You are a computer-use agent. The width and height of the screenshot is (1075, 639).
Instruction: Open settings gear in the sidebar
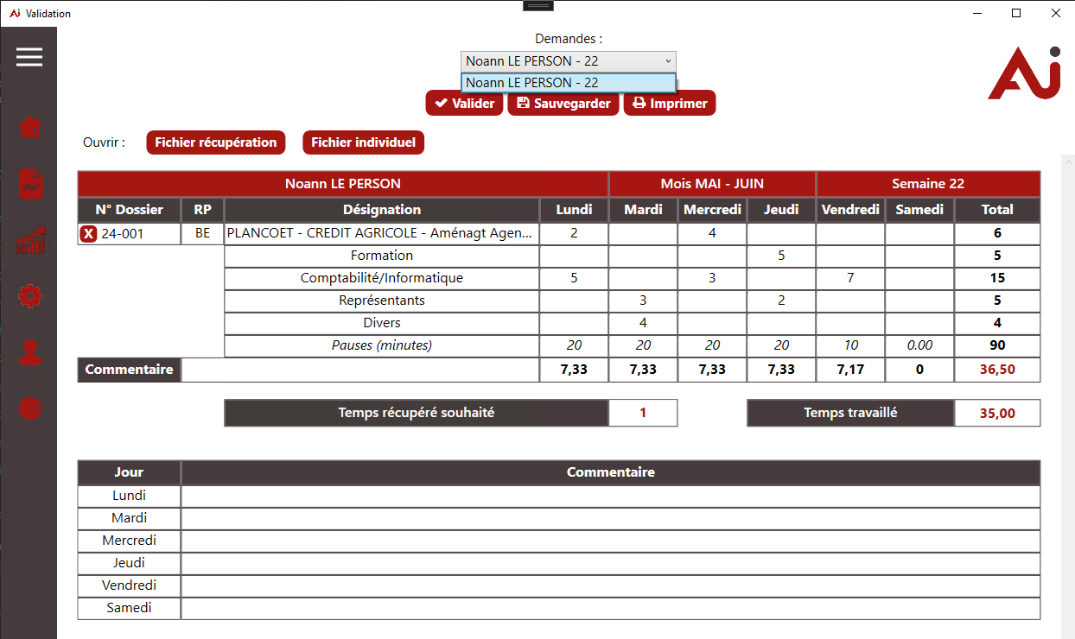(30, 297)
